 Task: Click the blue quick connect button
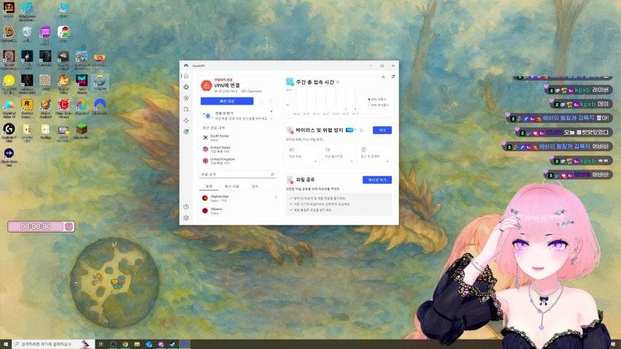tap(227, 101)
